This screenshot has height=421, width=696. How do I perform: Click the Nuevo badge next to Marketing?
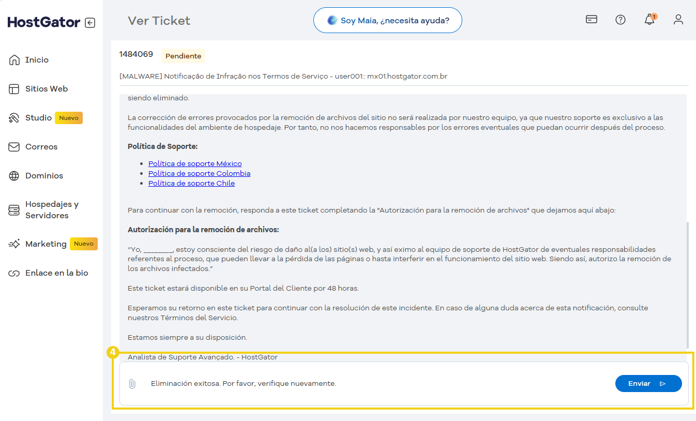click(84, 244)
